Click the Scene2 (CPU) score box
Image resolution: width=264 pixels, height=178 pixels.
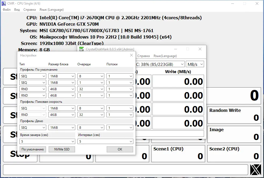coord(234,154)
